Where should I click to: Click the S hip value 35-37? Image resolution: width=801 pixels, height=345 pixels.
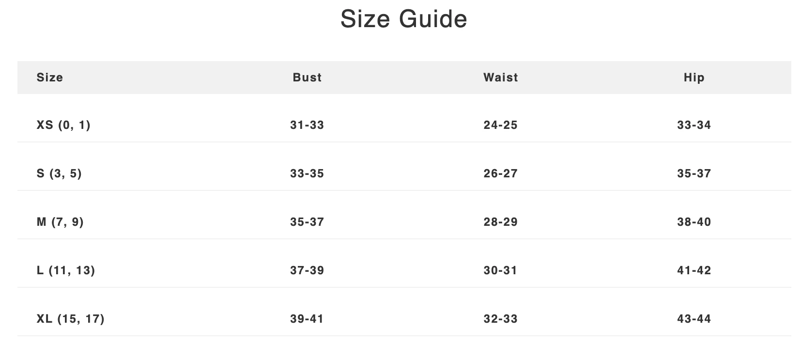pos(694,173)
